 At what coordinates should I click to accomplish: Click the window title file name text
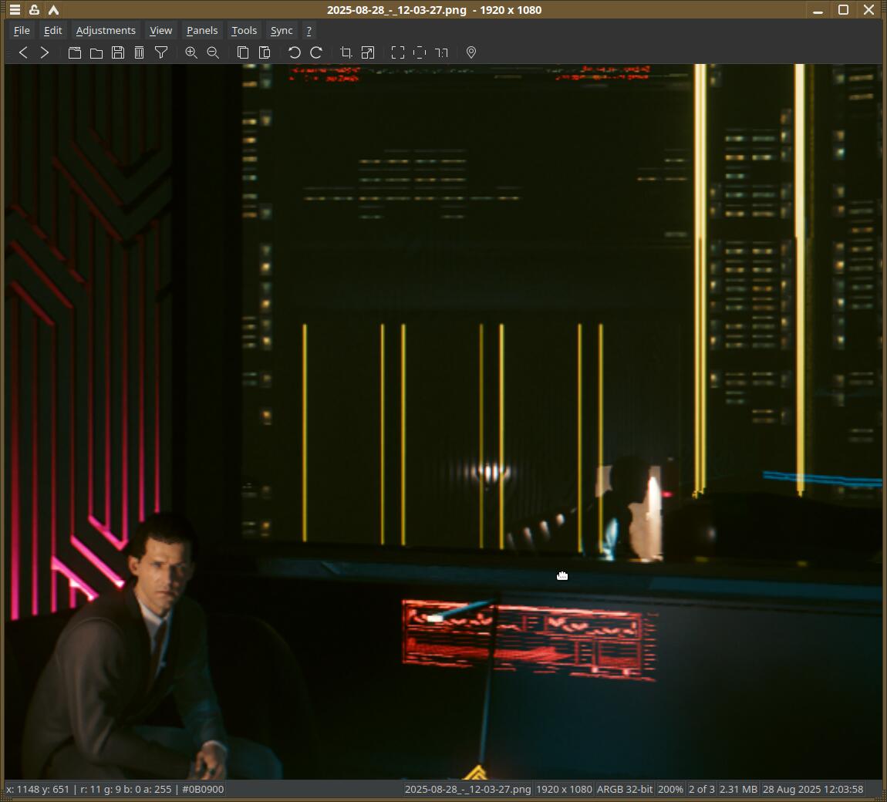click(x=396, y=9)
